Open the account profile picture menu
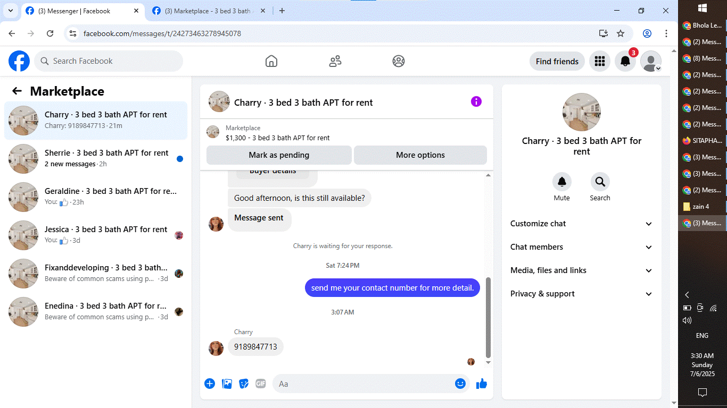This screenshot has width=727, height=408. pyautogui.click(x=651, y=61)
